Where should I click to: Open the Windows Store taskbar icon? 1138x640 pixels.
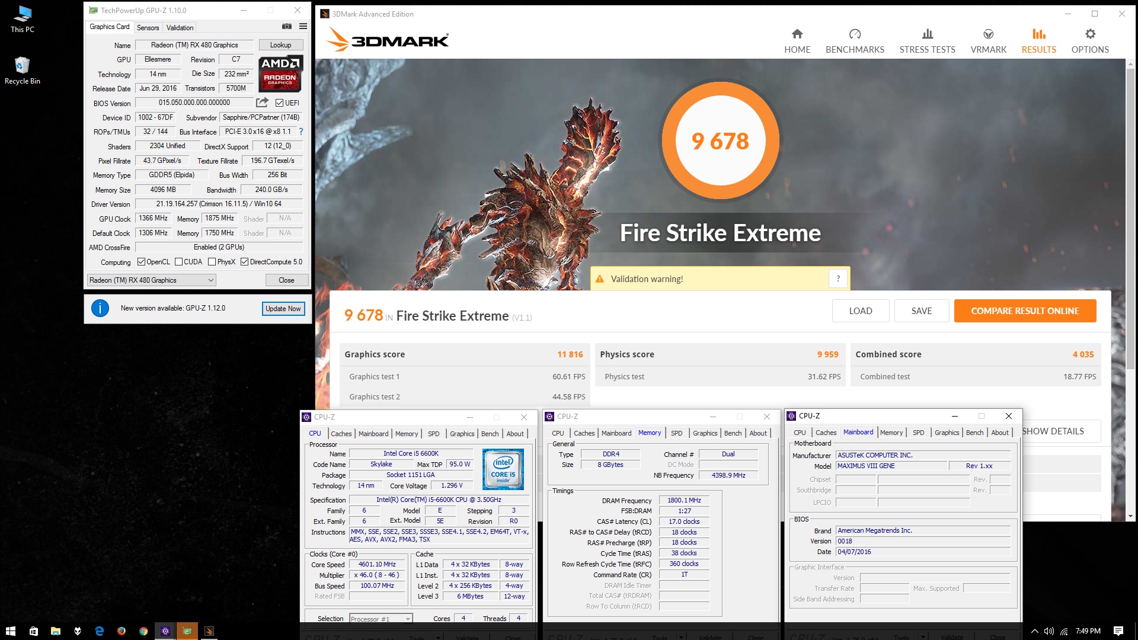pyautogui.click(x=33, y=631)
